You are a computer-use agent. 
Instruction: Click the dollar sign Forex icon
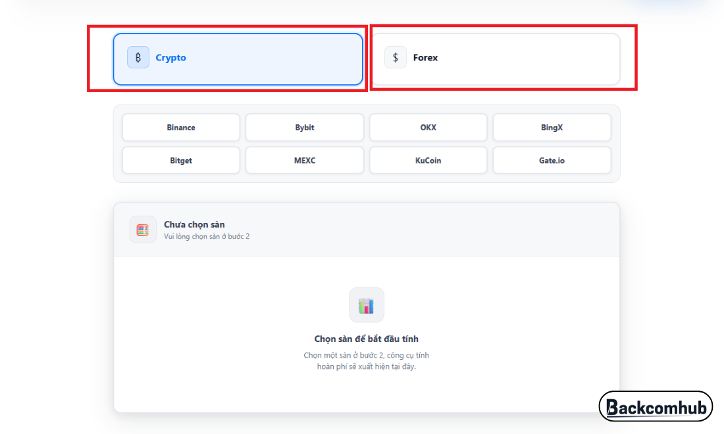pyautogui.click(x=396, y=57)
